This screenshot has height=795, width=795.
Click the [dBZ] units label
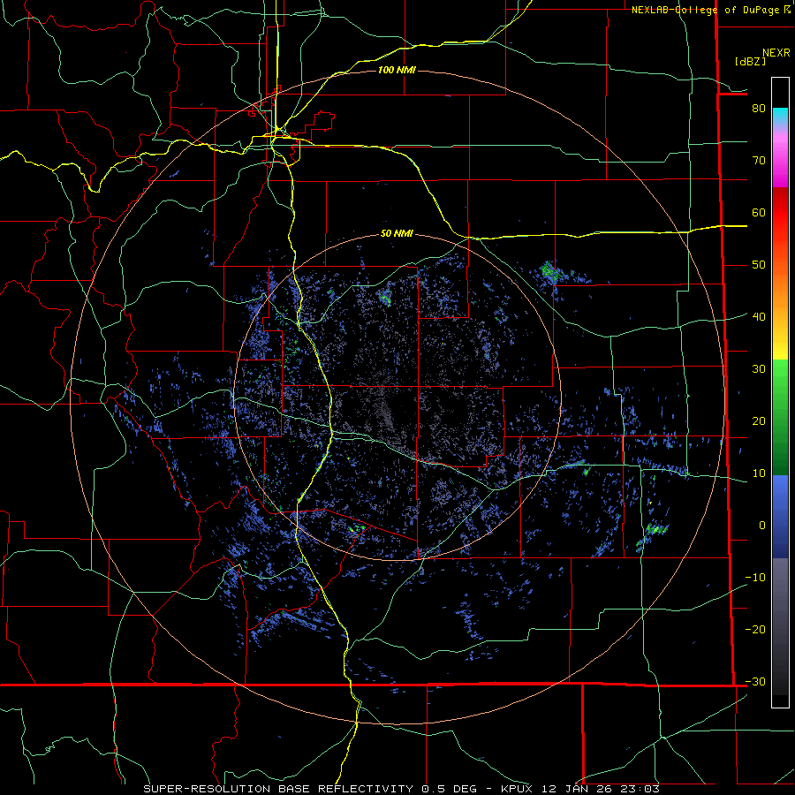click(750, 62)
